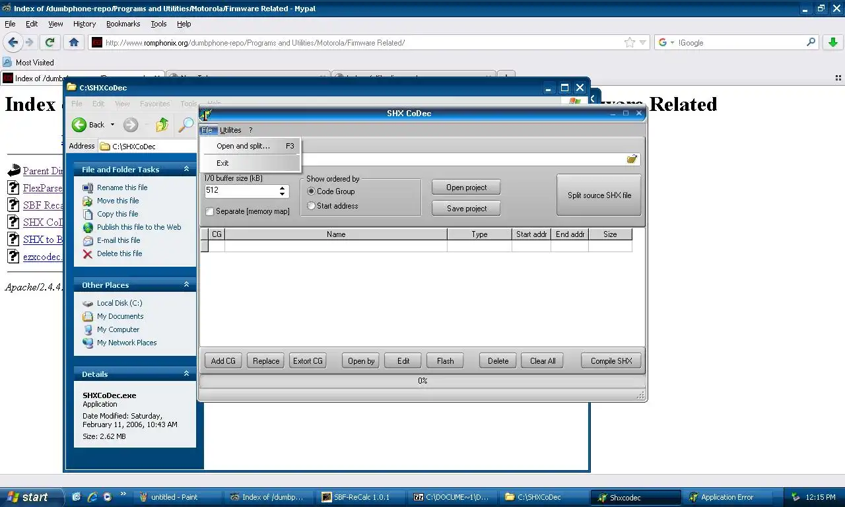Screen dimensions: 845x507
Task: Click Explorer's Forward arrow
Action: 131,125
